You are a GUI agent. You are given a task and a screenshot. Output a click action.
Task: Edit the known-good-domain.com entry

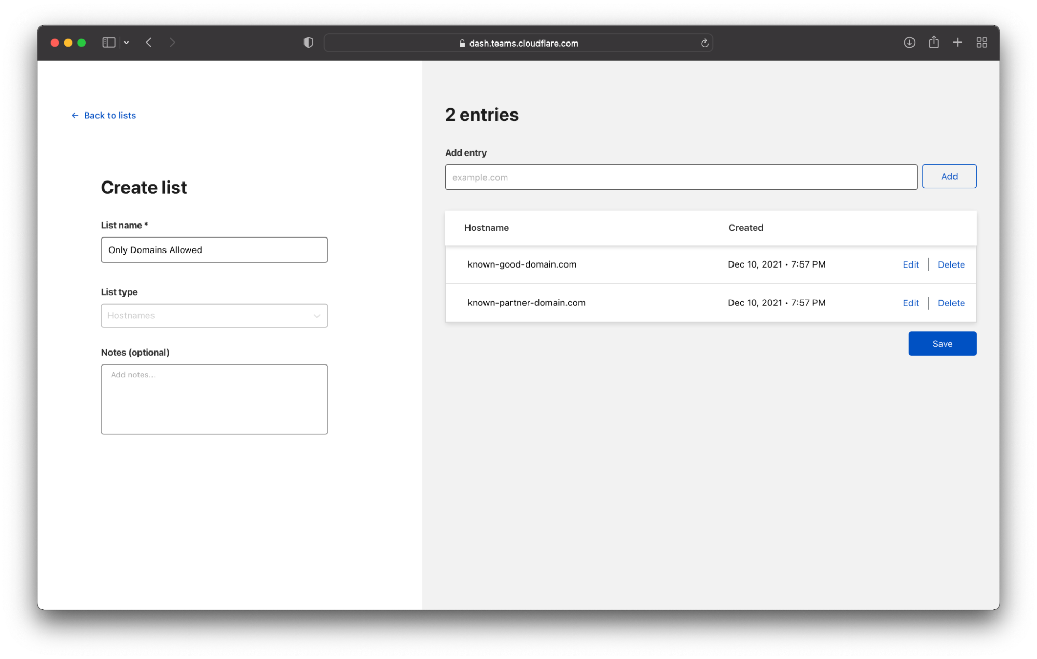click(x=910, y=264)
